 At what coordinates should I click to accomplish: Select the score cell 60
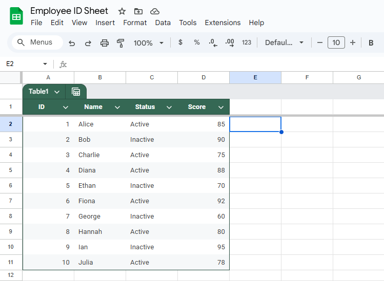click(x=204, y=217)
